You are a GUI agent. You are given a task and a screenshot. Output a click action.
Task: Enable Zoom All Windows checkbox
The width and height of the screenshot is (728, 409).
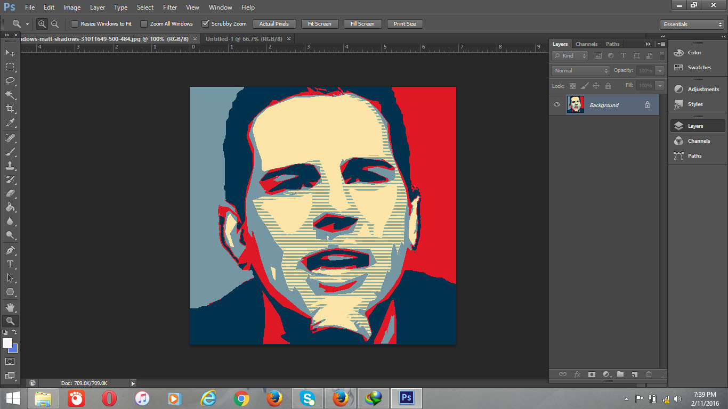(144, 24)
